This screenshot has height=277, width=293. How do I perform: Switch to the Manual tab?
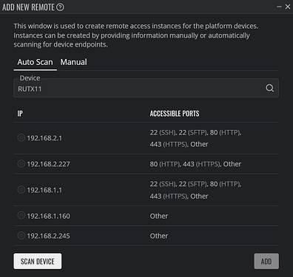[73, 62]
